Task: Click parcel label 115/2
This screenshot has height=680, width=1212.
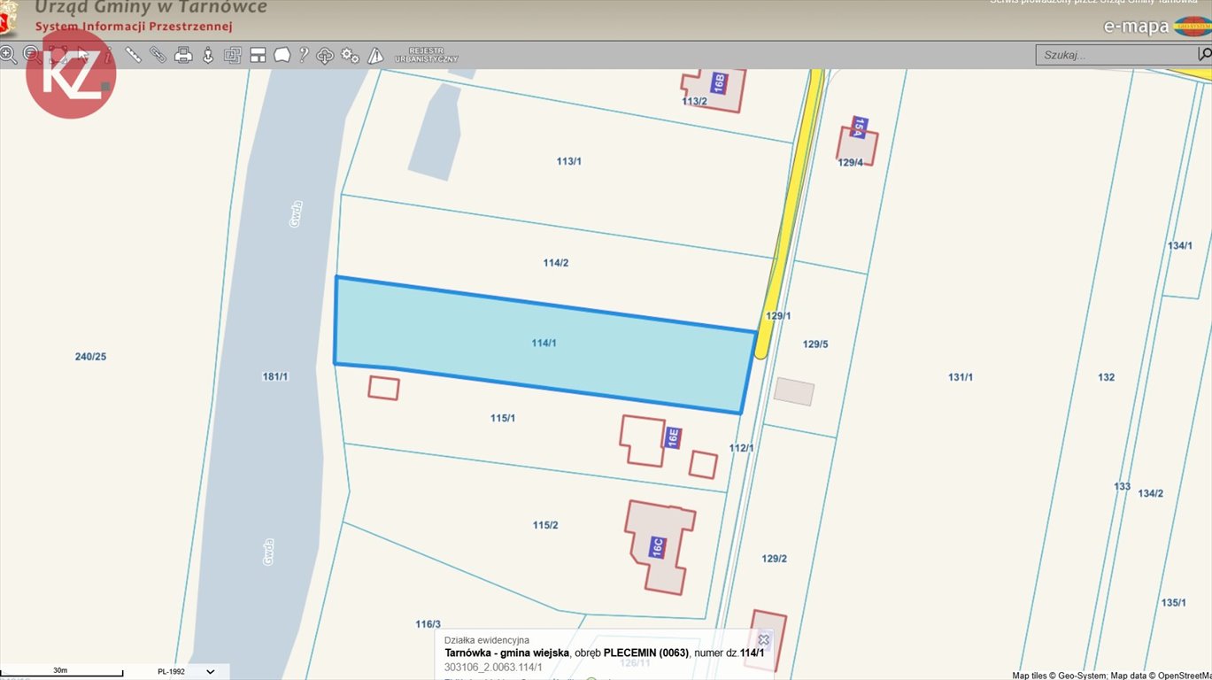Action: tap(545, 525)
